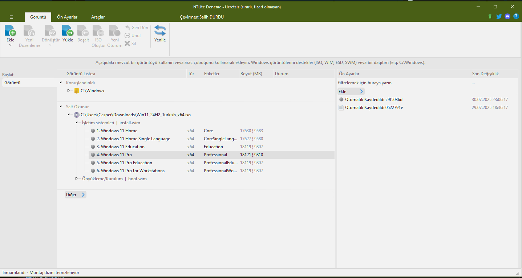Click the Başlat label in the sidebar

(x=8, y=75)
